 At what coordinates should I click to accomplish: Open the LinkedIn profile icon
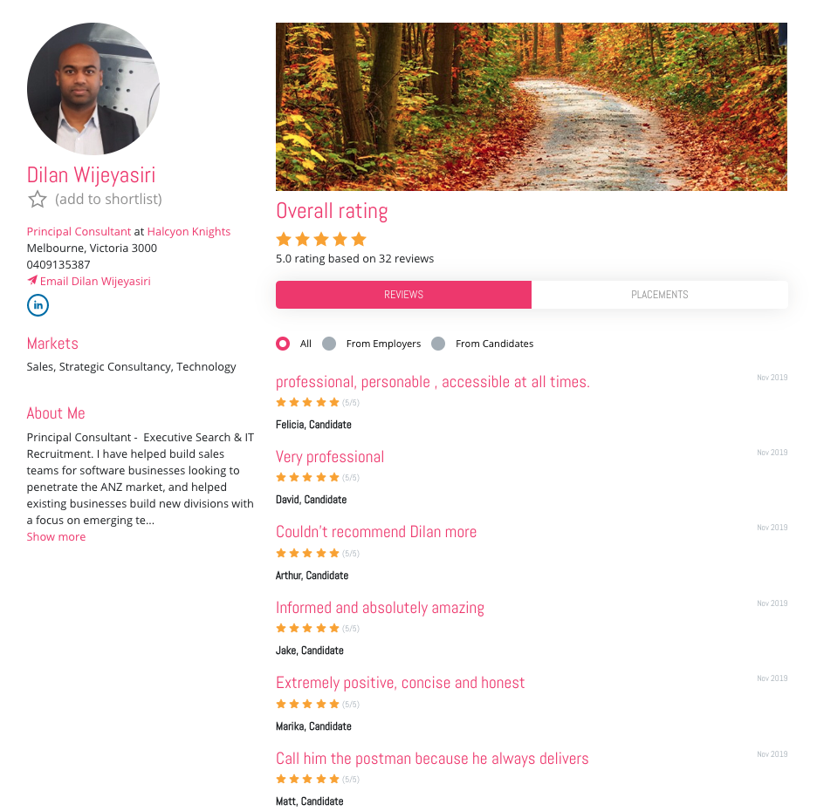[x=38, y=305]
